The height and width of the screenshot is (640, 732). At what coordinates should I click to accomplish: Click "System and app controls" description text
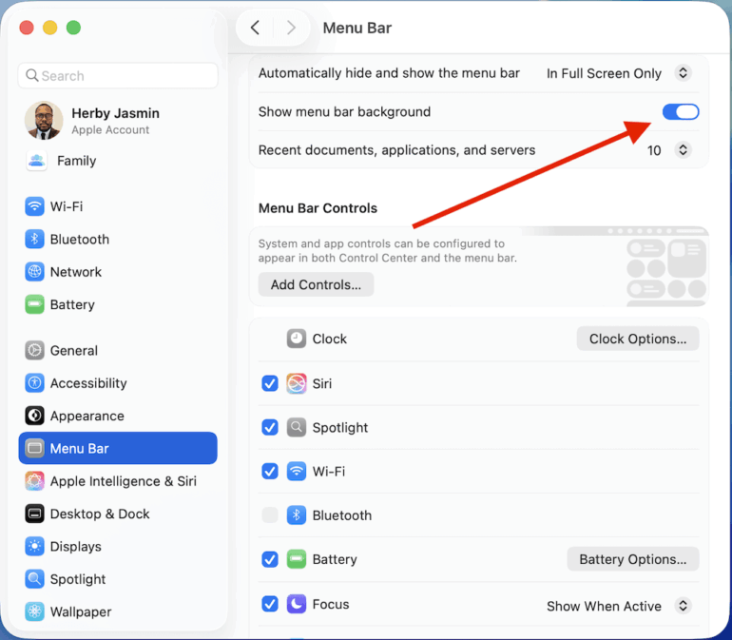point(388,251)
